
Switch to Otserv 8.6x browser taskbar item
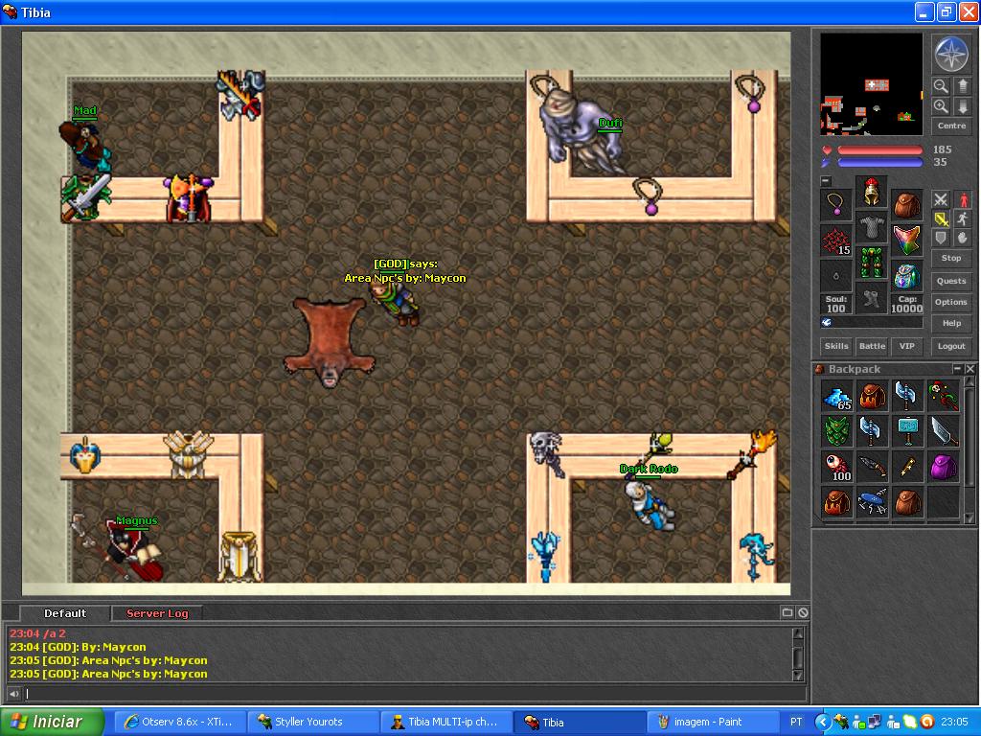click(x=179, y=722)
